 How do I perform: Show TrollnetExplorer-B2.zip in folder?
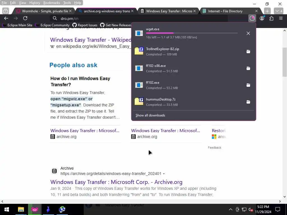pos(248,52)
